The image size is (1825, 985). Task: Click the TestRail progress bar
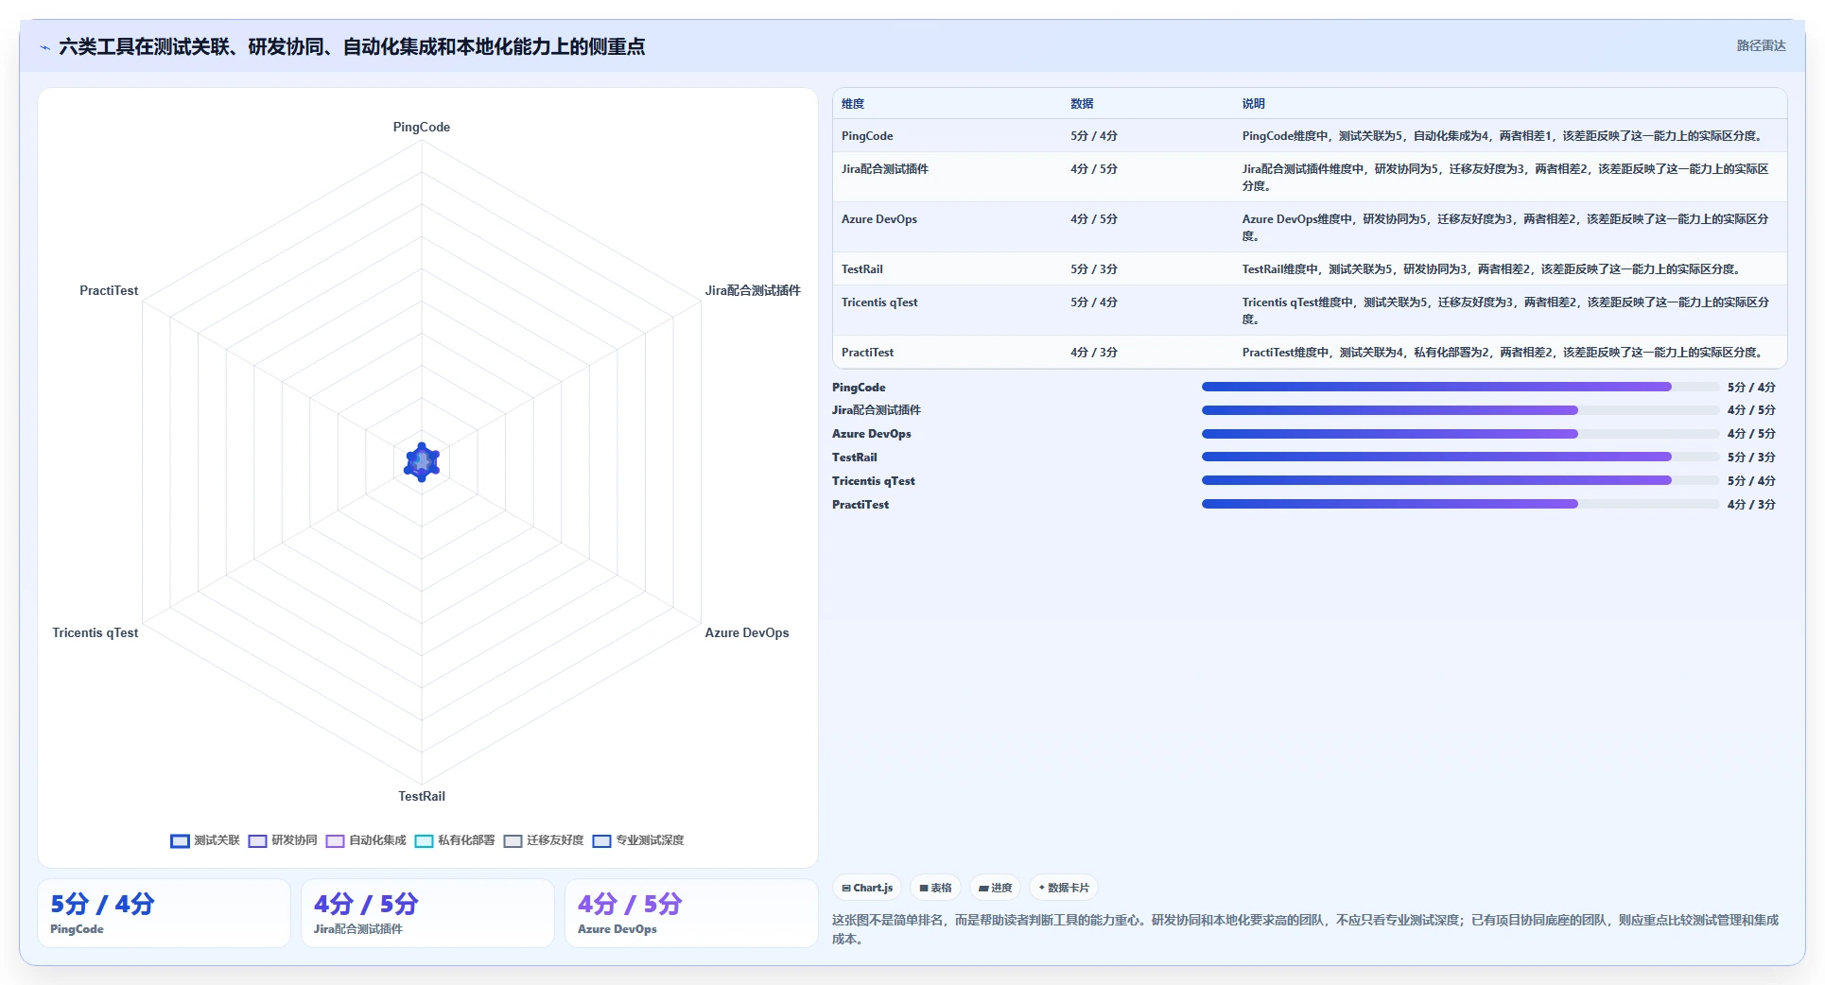[1460, 458]
